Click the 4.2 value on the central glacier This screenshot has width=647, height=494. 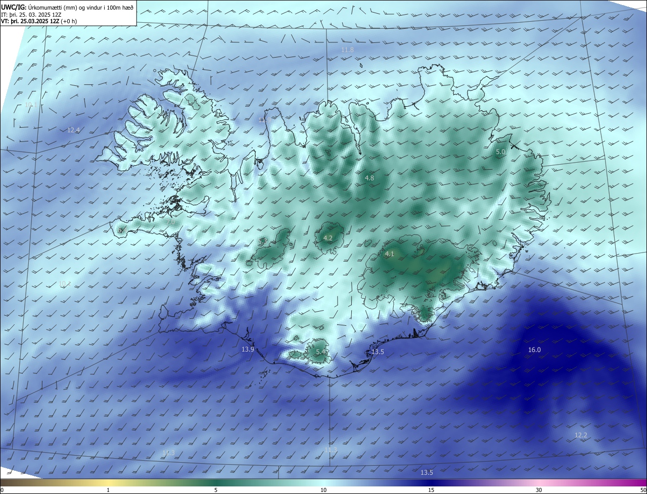pyautogui.click(x=328, y=238)
